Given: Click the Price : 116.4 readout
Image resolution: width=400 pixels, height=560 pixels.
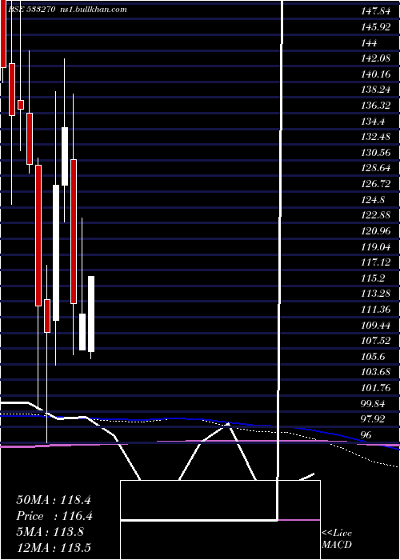Looking at the screenshot, I should coord(54,517).
